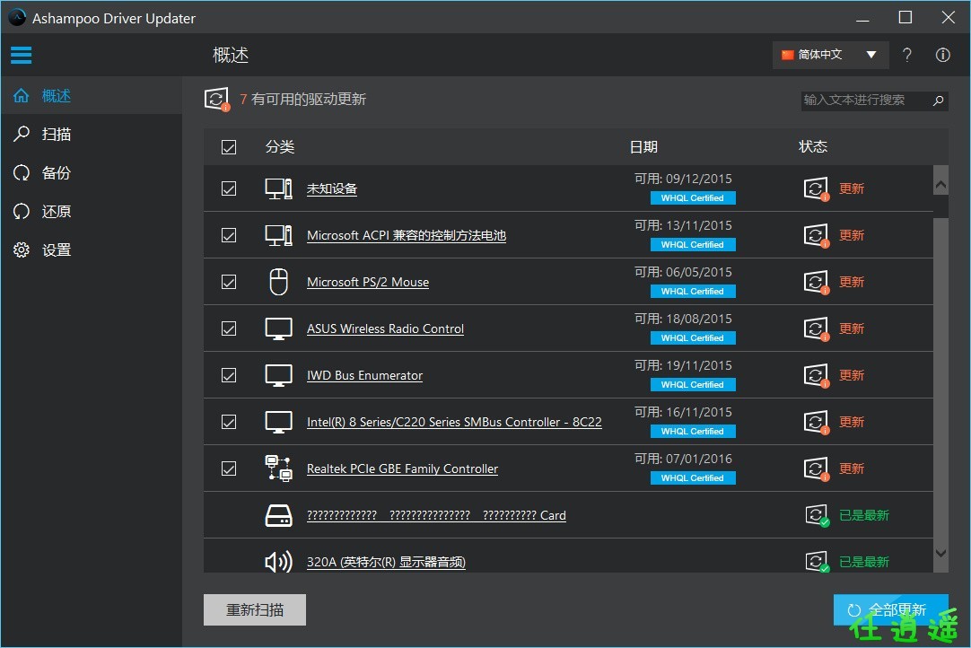Open the IWD Bus Enumerator link
The height and width of the screenshot is (648, 971).
[x=364, y=375]
